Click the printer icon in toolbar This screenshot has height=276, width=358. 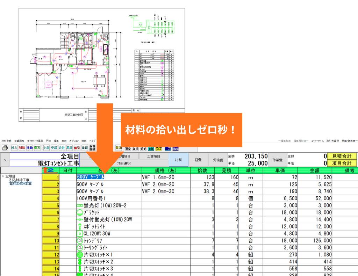click(x=5, y=148)
